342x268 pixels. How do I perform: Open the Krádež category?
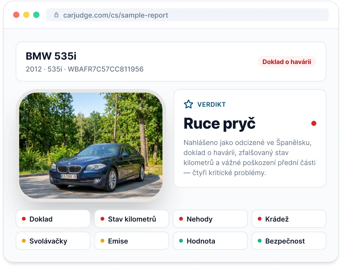(289, 219)
